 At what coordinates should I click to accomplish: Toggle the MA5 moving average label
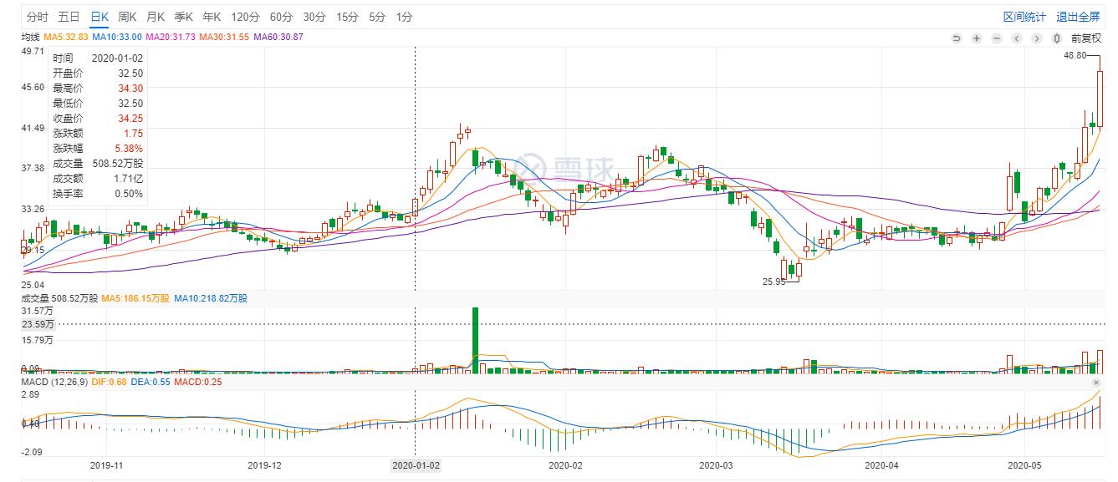point(66,37)
